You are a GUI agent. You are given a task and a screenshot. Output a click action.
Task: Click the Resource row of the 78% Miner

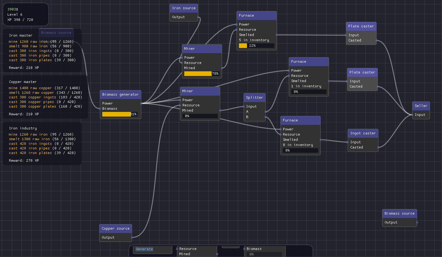click(x=202, y=63)
